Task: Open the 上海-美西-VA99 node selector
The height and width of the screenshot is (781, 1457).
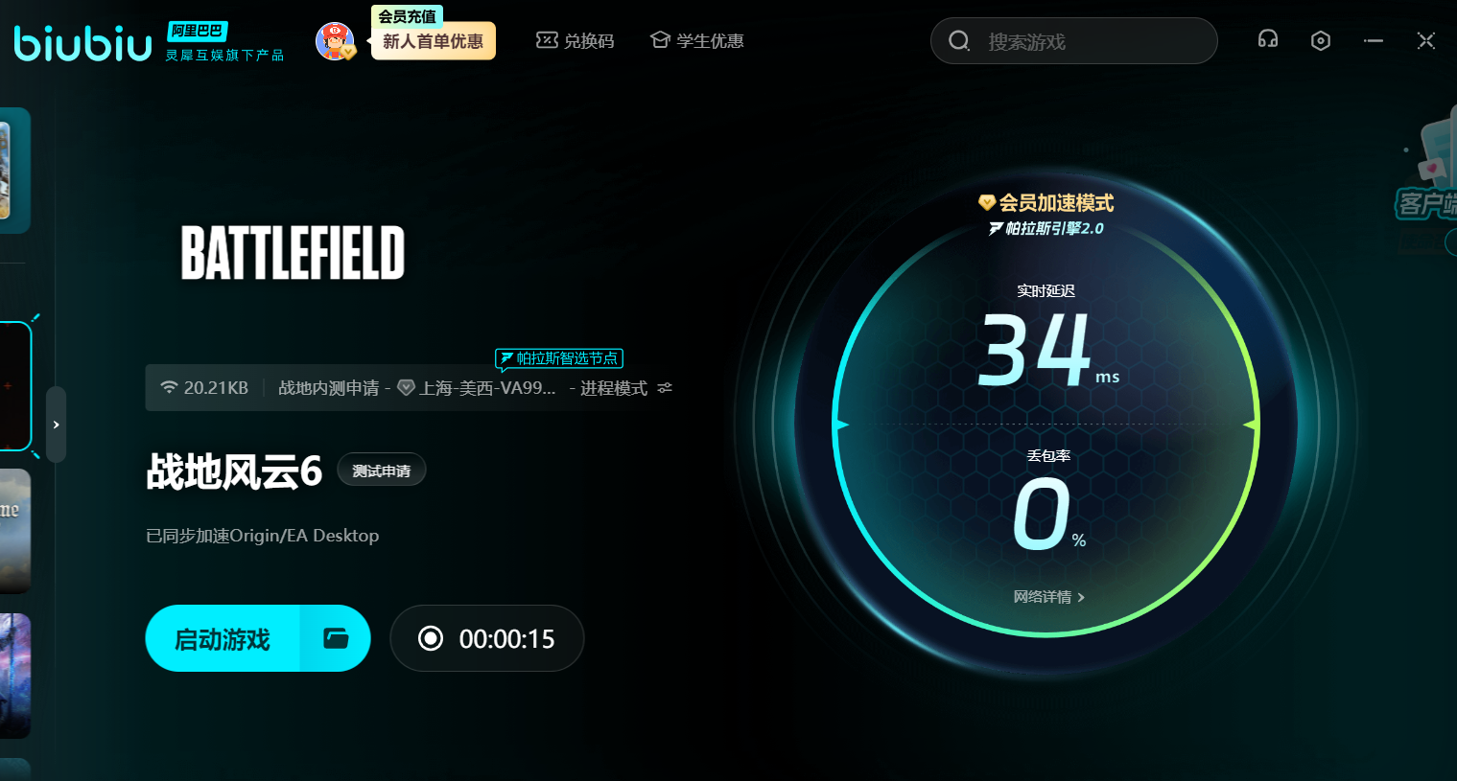Action: click(x=478, y=388)
